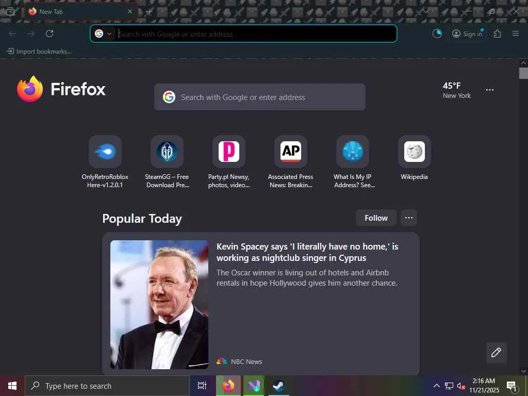Open the notification center icon
The image size is (528, 396).
point(511,386)
